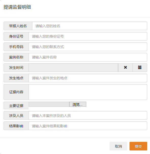The image size is (150, 154).
Task: Click into the 案例名称 field
Action: [x=88, y=57]
